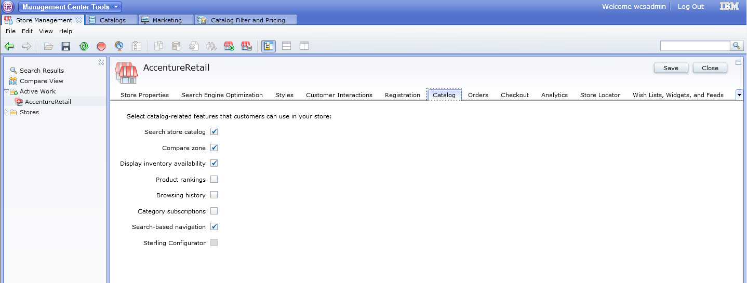Click the copy documents toolbar icon
Viewport: 747px width, 283px height.
point(158,46)
